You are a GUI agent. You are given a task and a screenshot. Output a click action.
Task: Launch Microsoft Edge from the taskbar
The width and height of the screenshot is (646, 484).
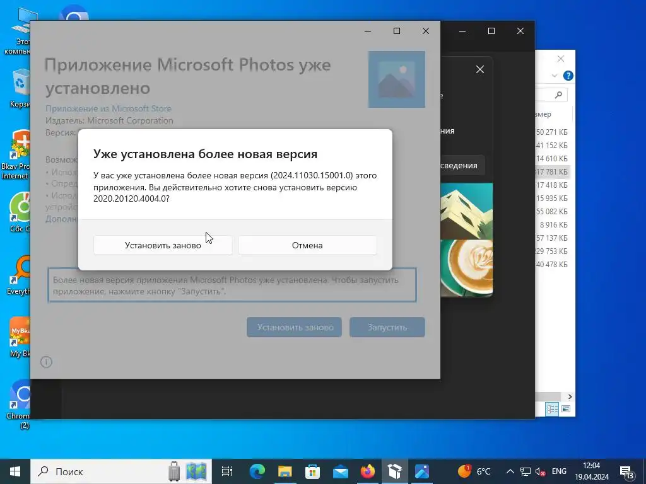click(257, 471)
